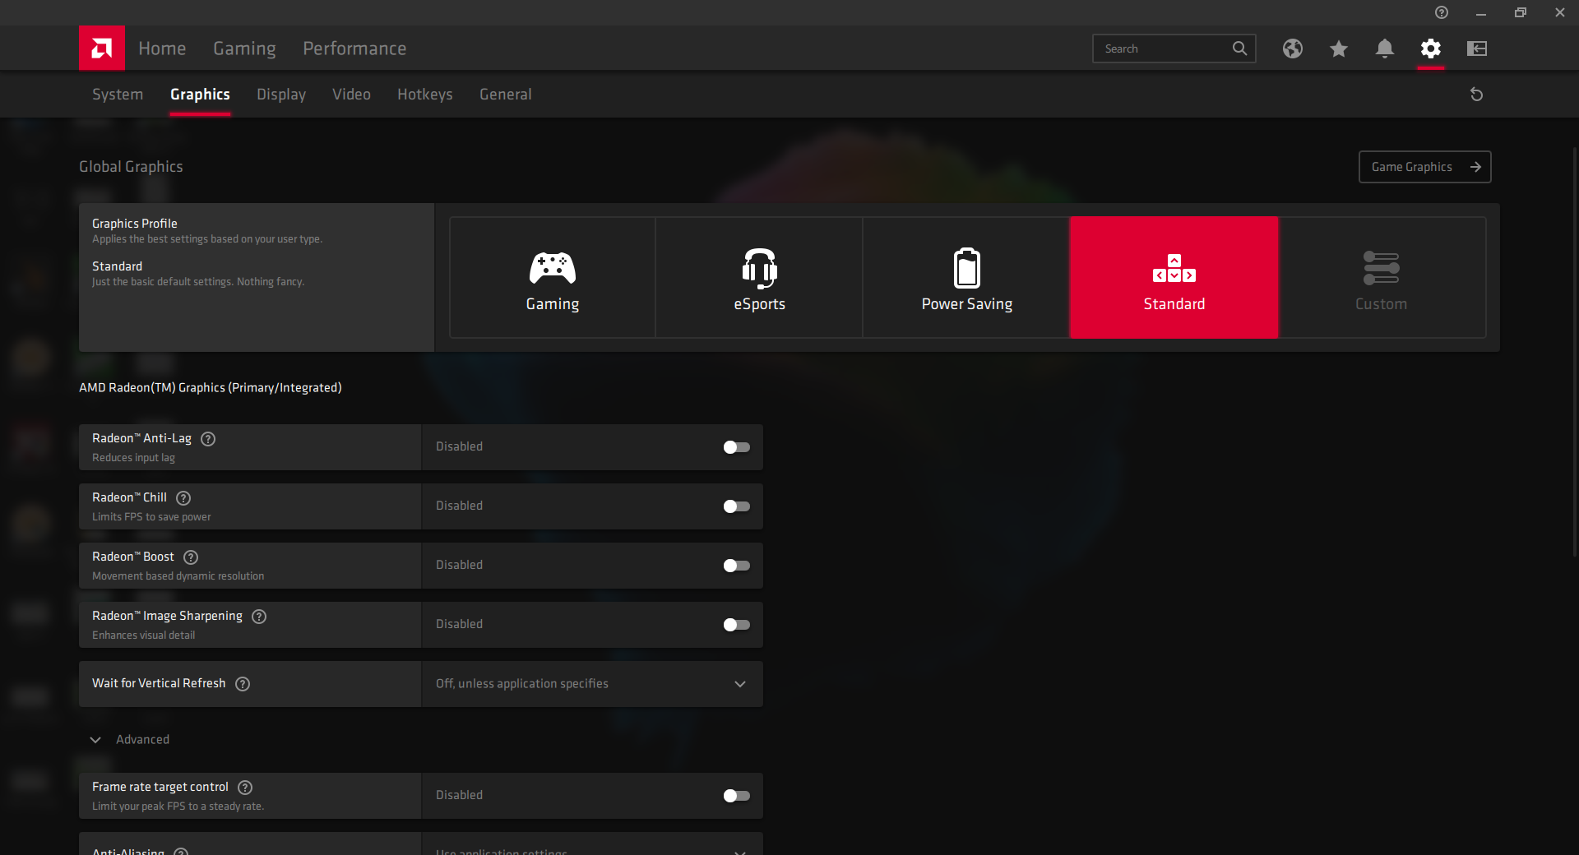Open help for Radeon Chill
Image resolution: width=1579 pixels, height=855 pixels.
click(x=183, y=498)
